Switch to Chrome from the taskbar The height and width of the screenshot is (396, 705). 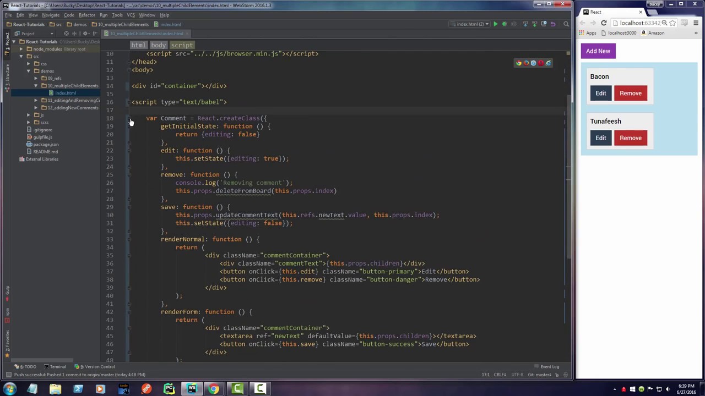click(214, 389)
